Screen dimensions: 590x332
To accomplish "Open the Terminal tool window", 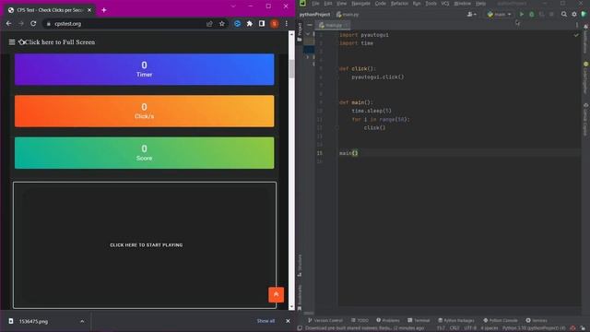I will click(x=419, y=320).
